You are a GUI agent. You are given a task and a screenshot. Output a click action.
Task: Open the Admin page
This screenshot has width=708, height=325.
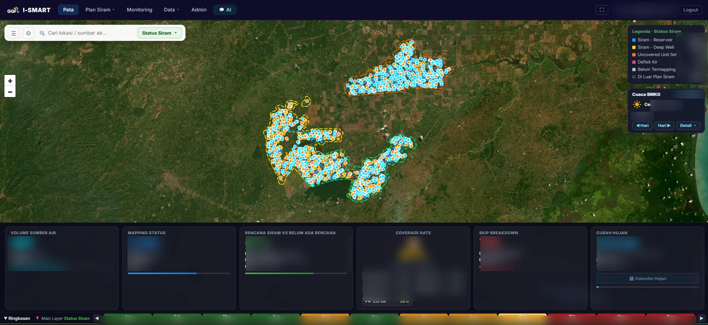click(x=199, y=10)
